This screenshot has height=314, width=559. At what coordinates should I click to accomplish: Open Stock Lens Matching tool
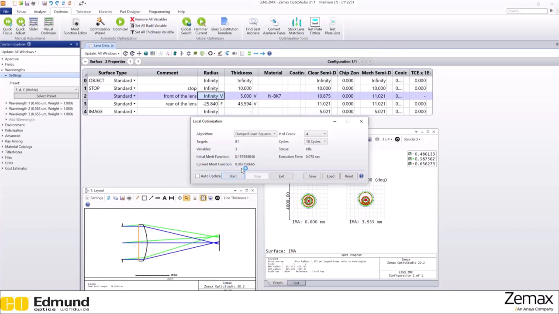pyautogui.click(x=296, y=26)
